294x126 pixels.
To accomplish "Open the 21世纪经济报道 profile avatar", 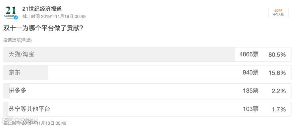I will pyautogui.click(x=11, y=12).
